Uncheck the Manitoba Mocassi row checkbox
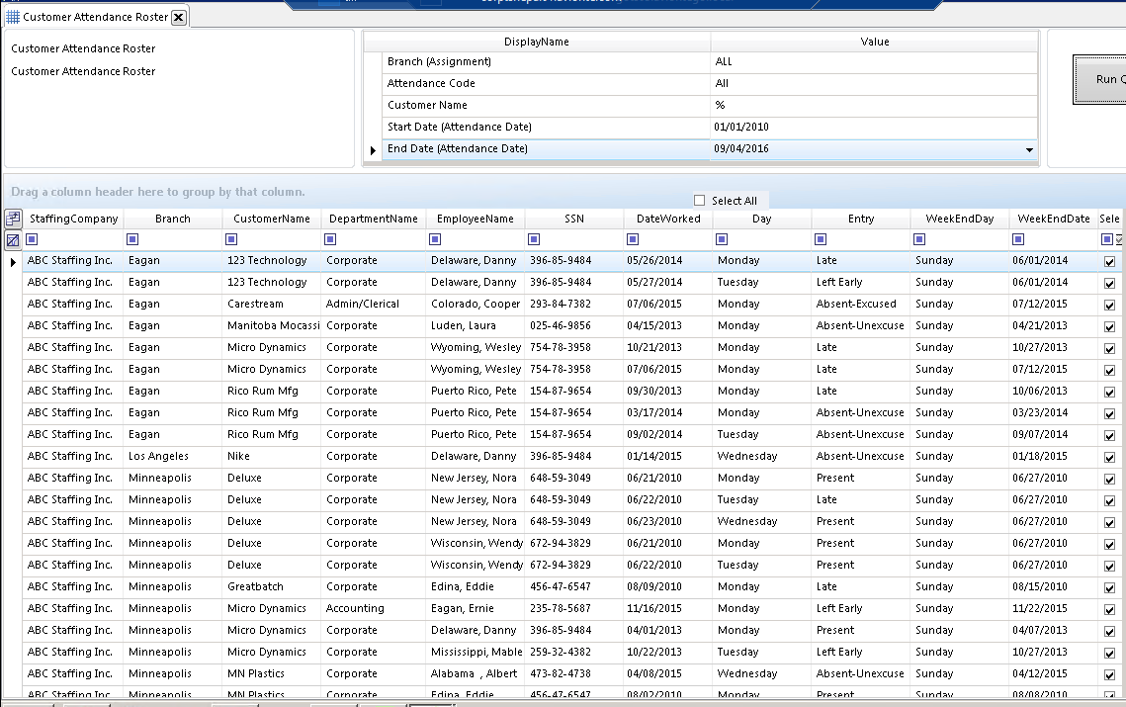Screen dimensions: 1126x707 click(1109, 327)
